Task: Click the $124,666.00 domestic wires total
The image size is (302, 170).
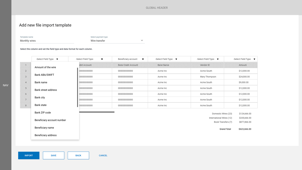Action: (245, 114)
